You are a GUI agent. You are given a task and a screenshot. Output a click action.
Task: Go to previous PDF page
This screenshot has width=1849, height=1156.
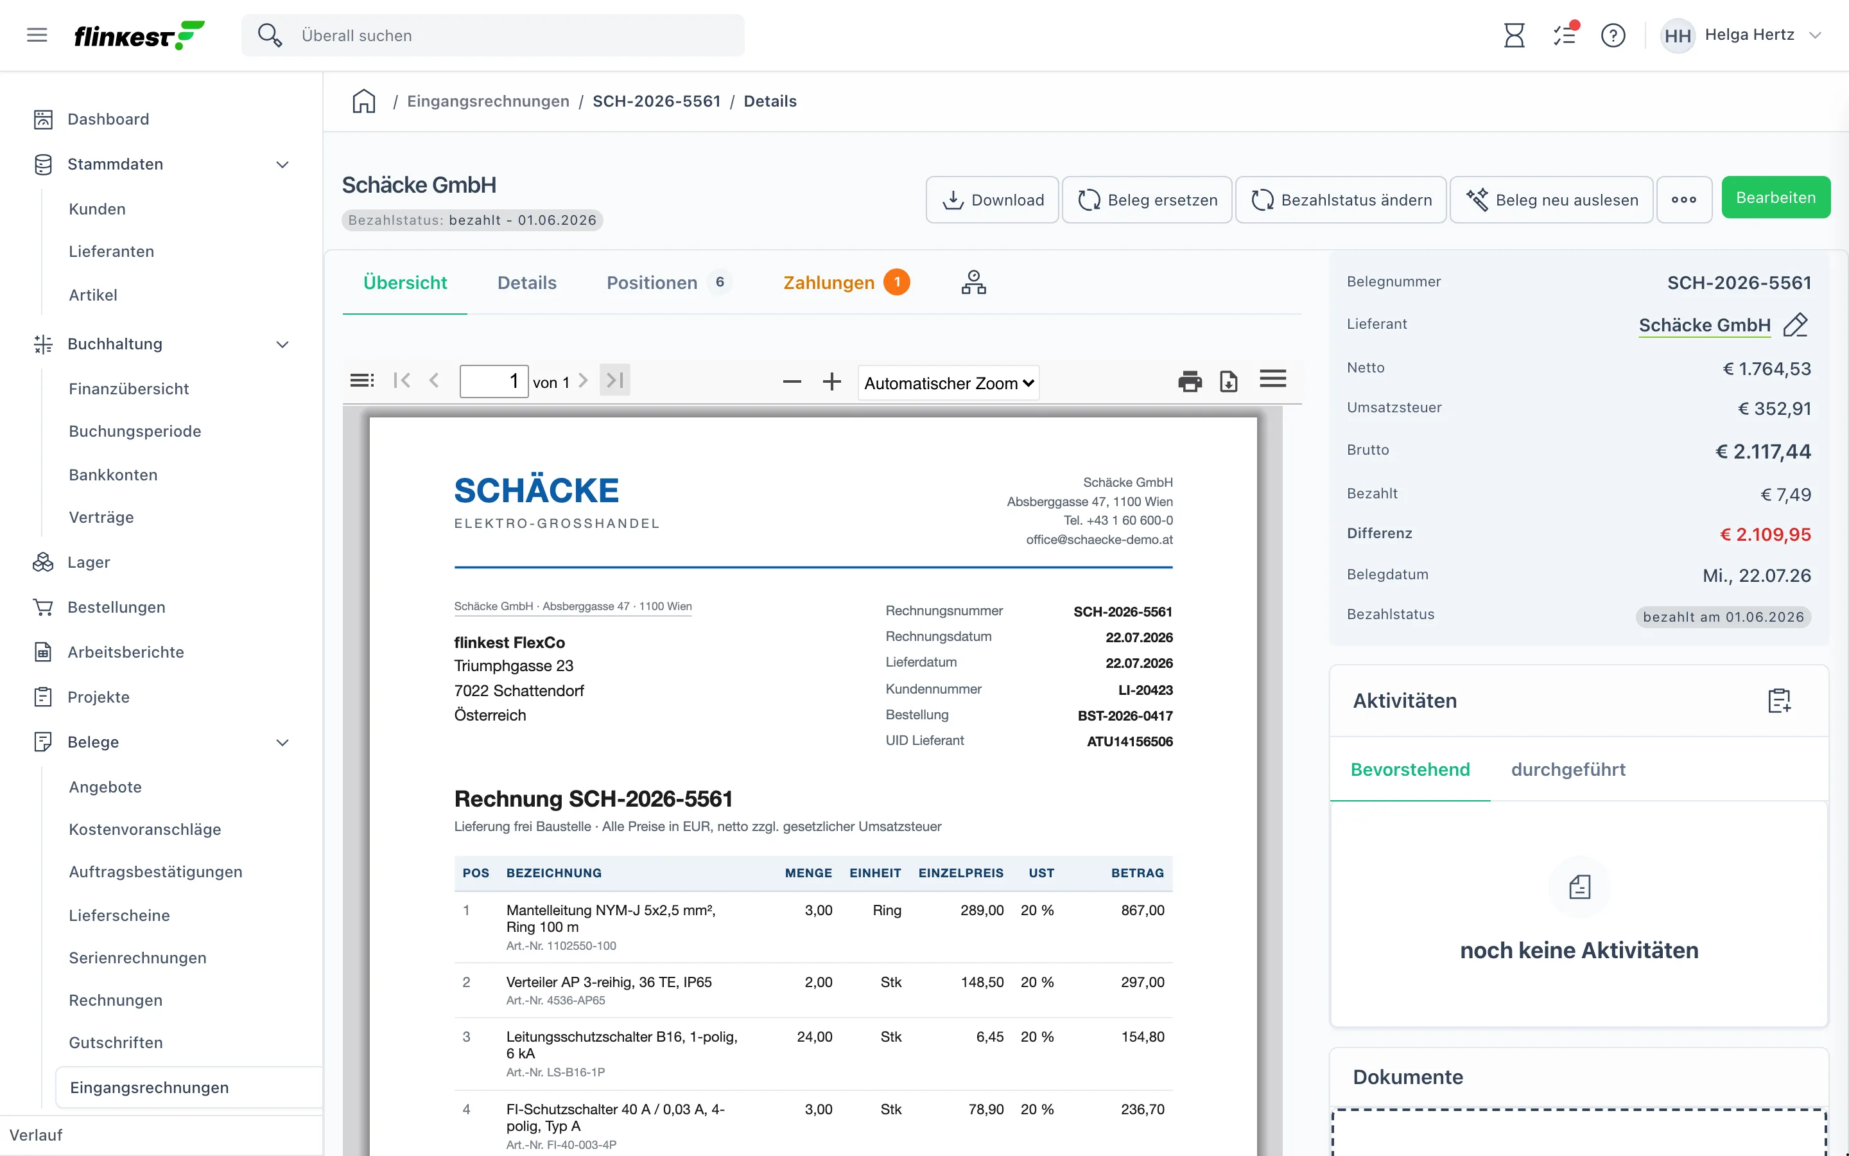pos(434,381)
